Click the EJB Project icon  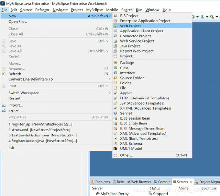point(115,16)
